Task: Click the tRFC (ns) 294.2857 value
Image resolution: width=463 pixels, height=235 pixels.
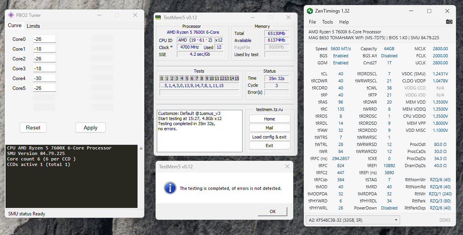Action: (x=341, y=158)
